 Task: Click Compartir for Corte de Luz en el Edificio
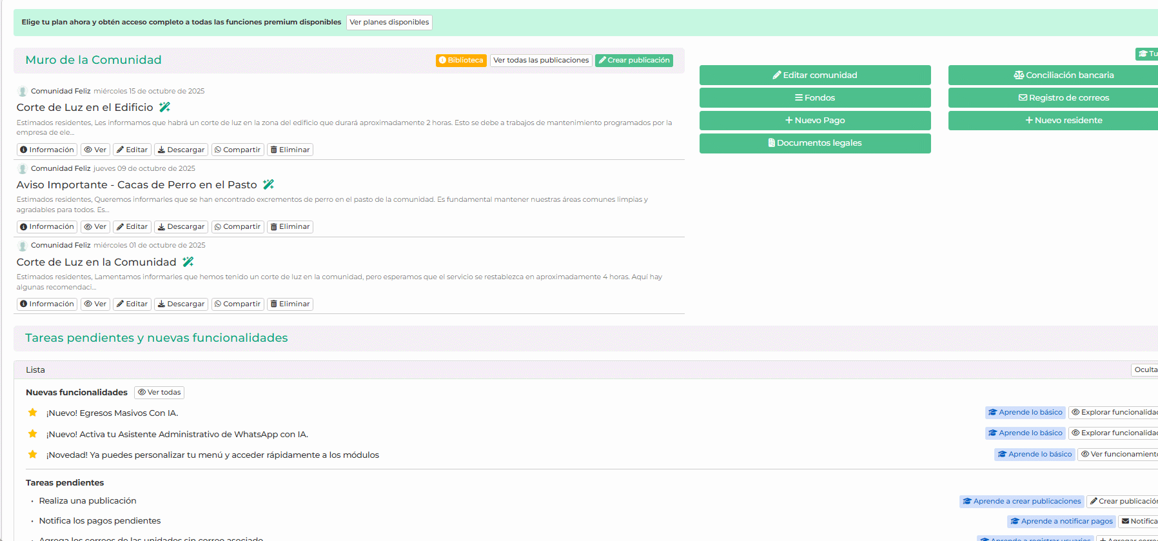point(237,150)
